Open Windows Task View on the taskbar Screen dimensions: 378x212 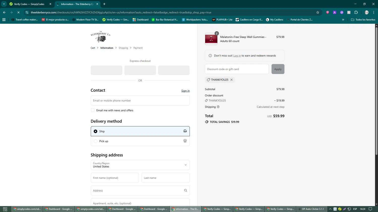point(5,209)
